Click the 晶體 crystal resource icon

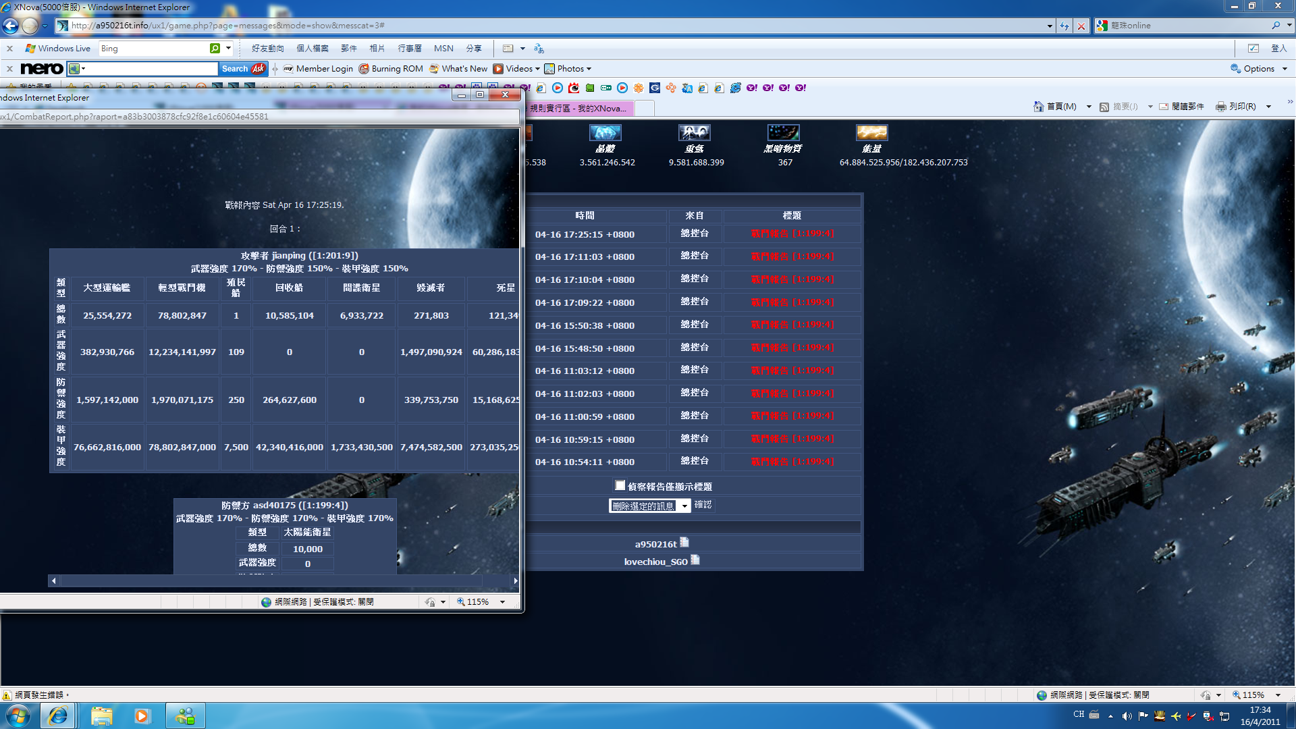point(605,132)
